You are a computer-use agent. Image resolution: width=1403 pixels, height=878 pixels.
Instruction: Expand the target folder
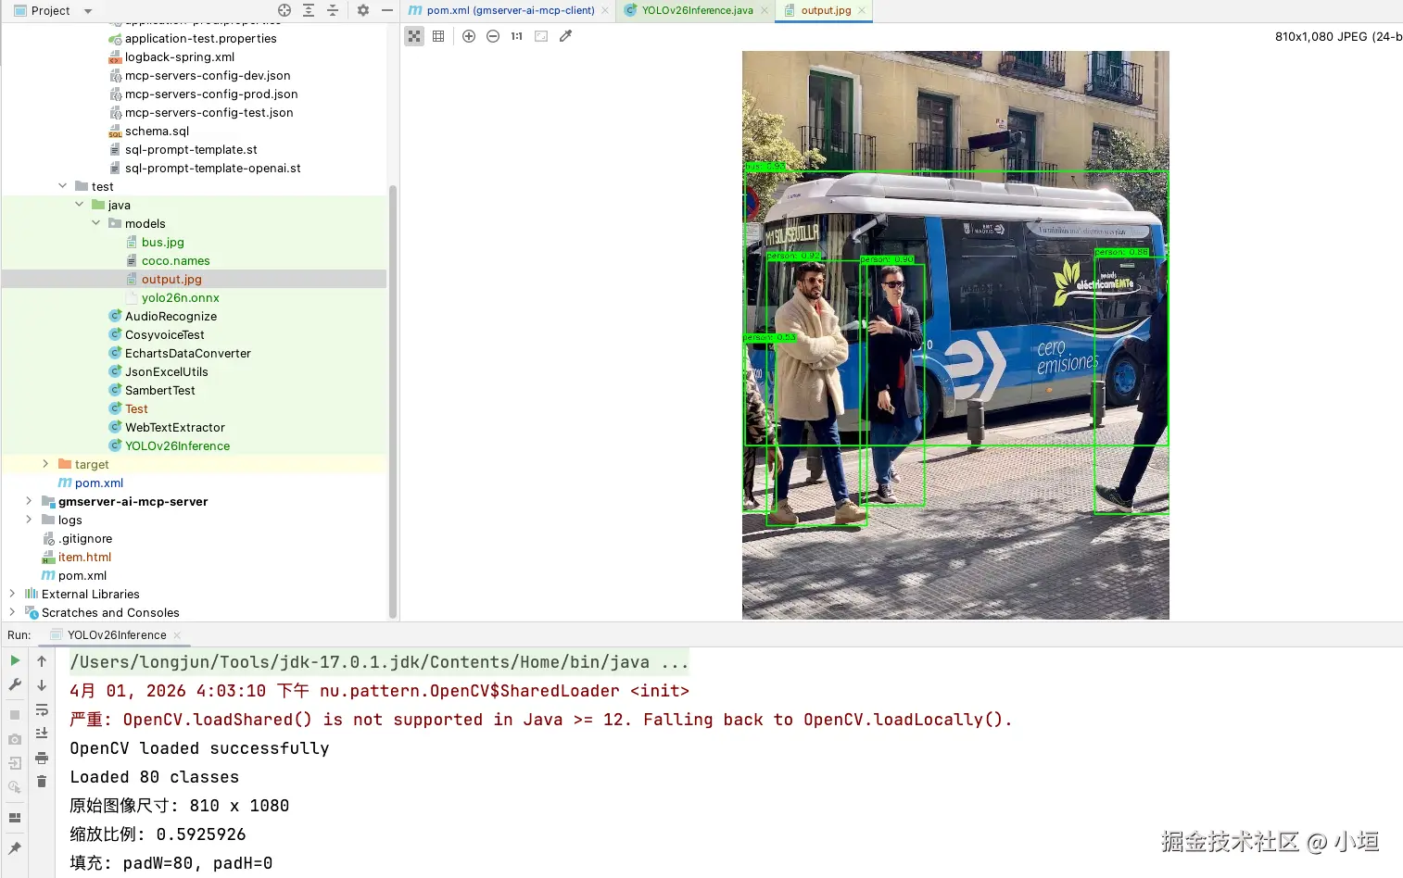(45, 464)
